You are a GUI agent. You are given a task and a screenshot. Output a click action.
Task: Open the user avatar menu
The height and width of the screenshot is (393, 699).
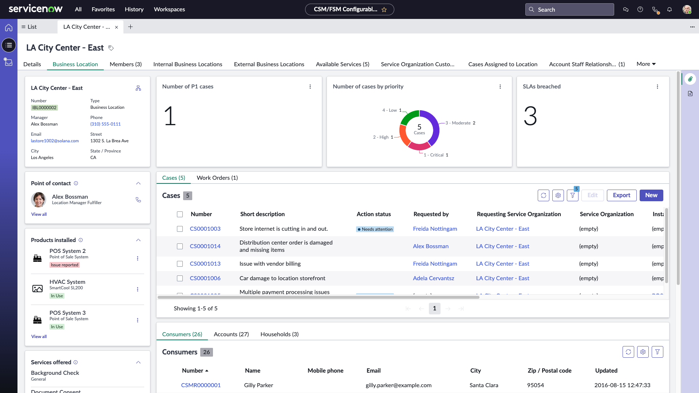point(687,9)
